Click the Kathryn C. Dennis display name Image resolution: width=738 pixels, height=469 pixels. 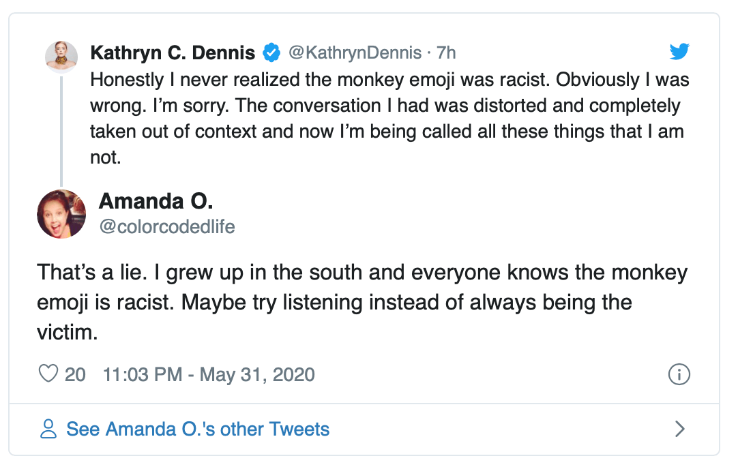[173, 52]
